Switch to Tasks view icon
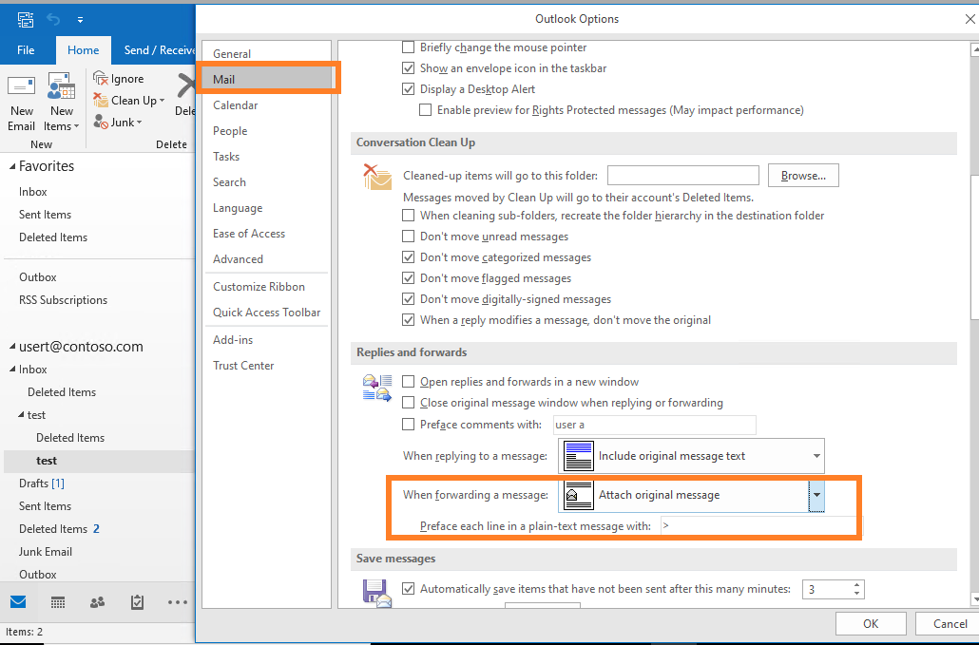The image size is (979, 645). [138, 602]
